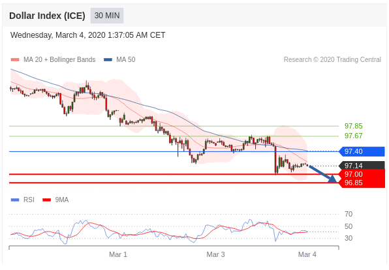Screen dimensions: 389x270
Task: Click the MA 20 + Bollinger Bands legend swatch
Action: [15, 60]
